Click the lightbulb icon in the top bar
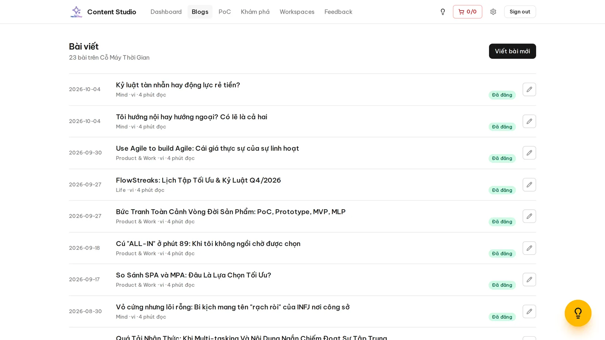 443,12
